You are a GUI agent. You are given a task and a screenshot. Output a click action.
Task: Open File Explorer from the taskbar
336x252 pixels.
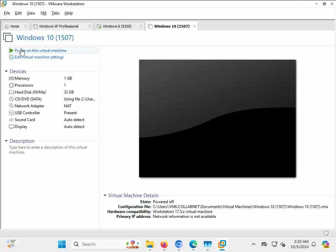click(x=150, y=244)
